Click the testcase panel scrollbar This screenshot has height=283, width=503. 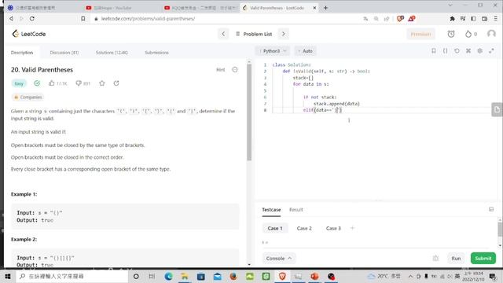click(500, 229)
